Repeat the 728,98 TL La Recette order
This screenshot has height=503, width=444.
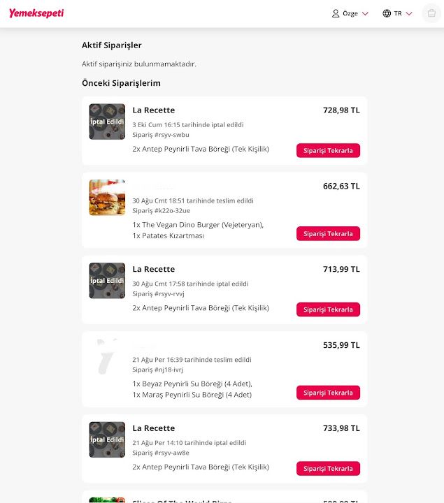click(328, 150)
